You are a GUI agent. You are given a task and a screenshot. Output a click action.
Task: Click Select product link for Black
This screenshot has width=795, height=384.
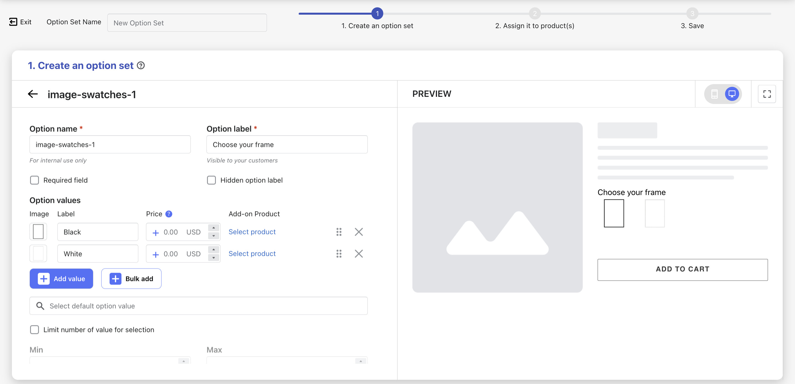coord(252,232)
